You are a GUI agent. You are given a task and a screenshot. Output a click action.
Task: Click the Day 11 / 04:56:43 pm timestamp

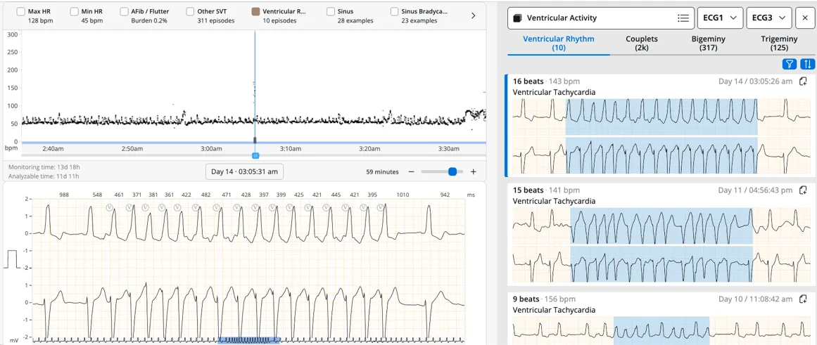click(x=755, y=190)
